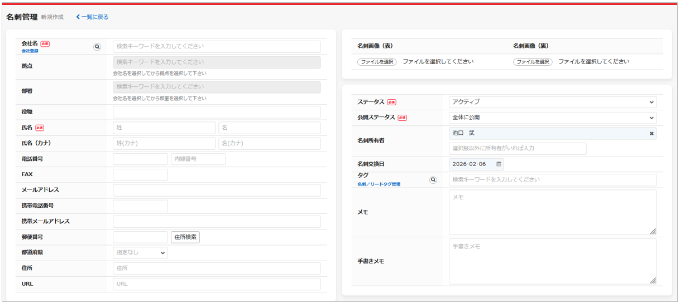Click the メールアドレス input field
This screenshot has width=680, height=303.
click(217, 190)
